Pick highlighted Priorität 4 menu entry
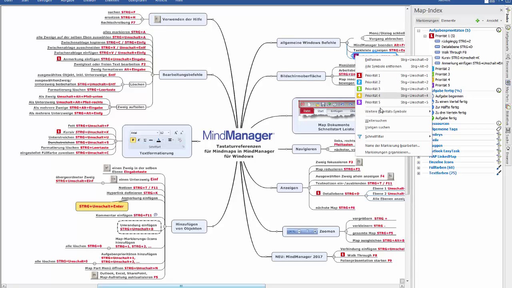This screenshot has width=512, height=288. 394,96
